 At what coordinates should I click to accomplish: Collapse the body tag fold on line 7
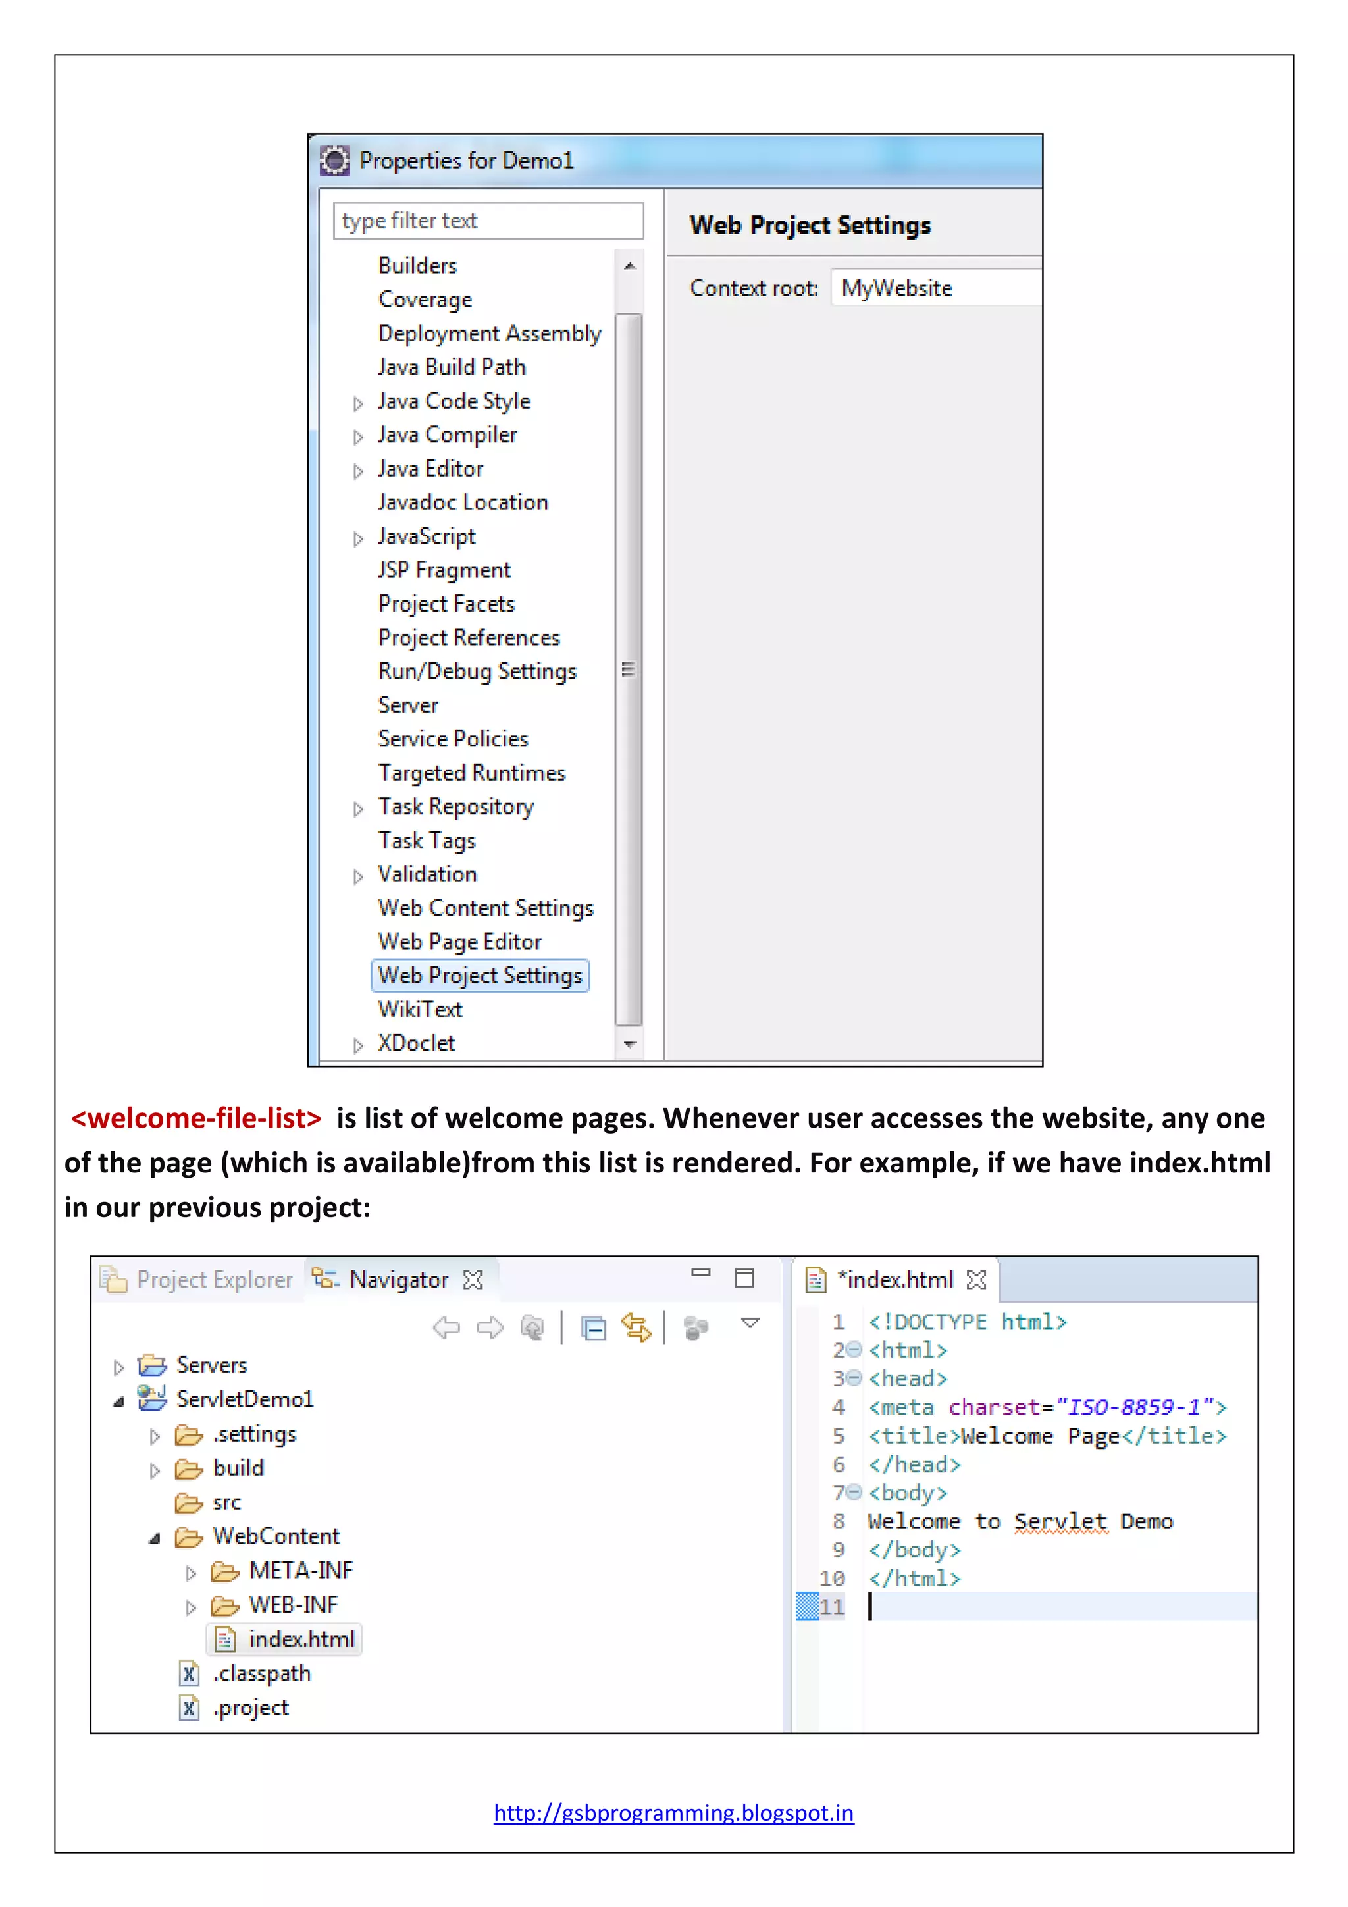point(854,1492)
